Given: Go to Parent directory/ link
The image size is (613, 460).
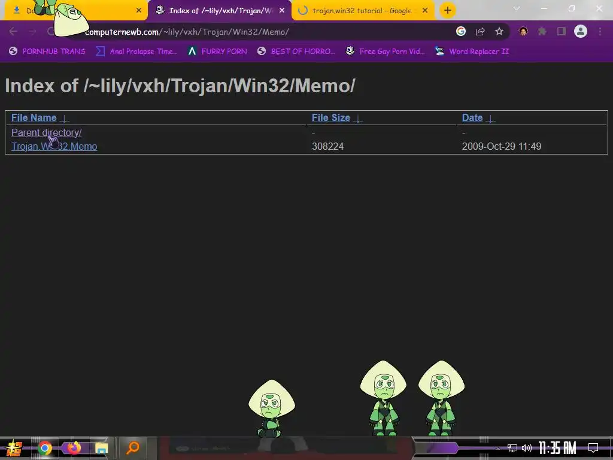Looking at the screenshot, I should (x=46, y=132).
